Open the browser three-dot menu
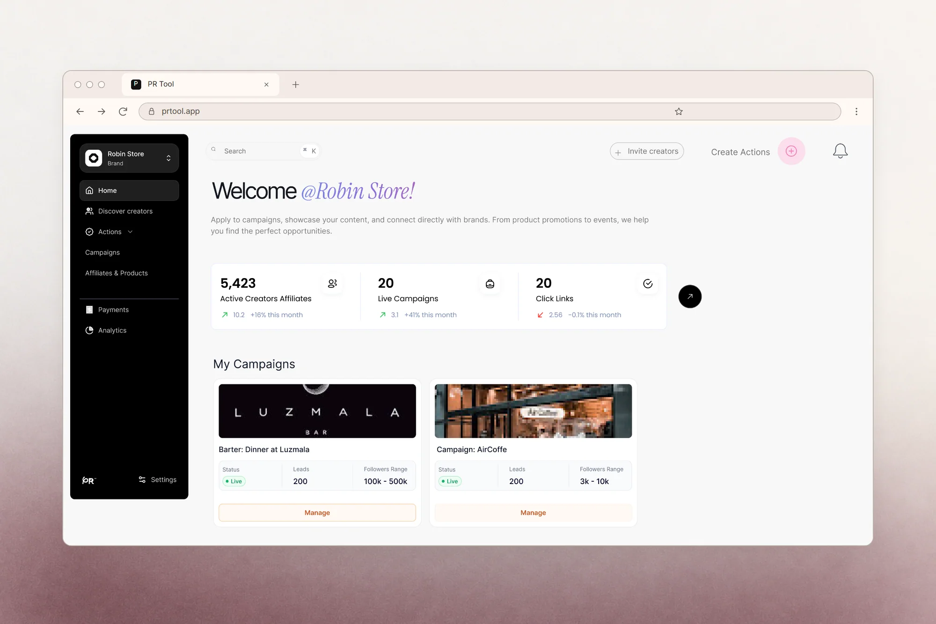Screen dimensions: 936x624 856,111
